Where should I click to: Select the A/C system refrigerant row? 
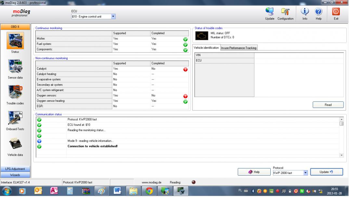pyautogui.click(x=112, y=90)
